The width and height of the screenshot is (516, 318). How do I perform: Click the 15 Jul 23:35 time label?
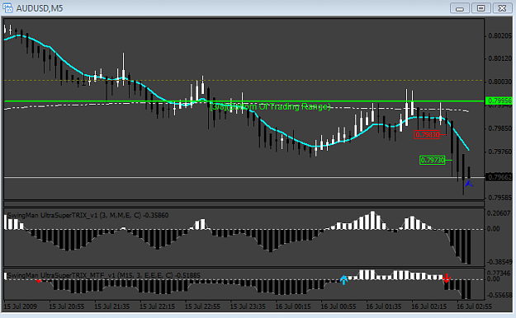point(248,306)
